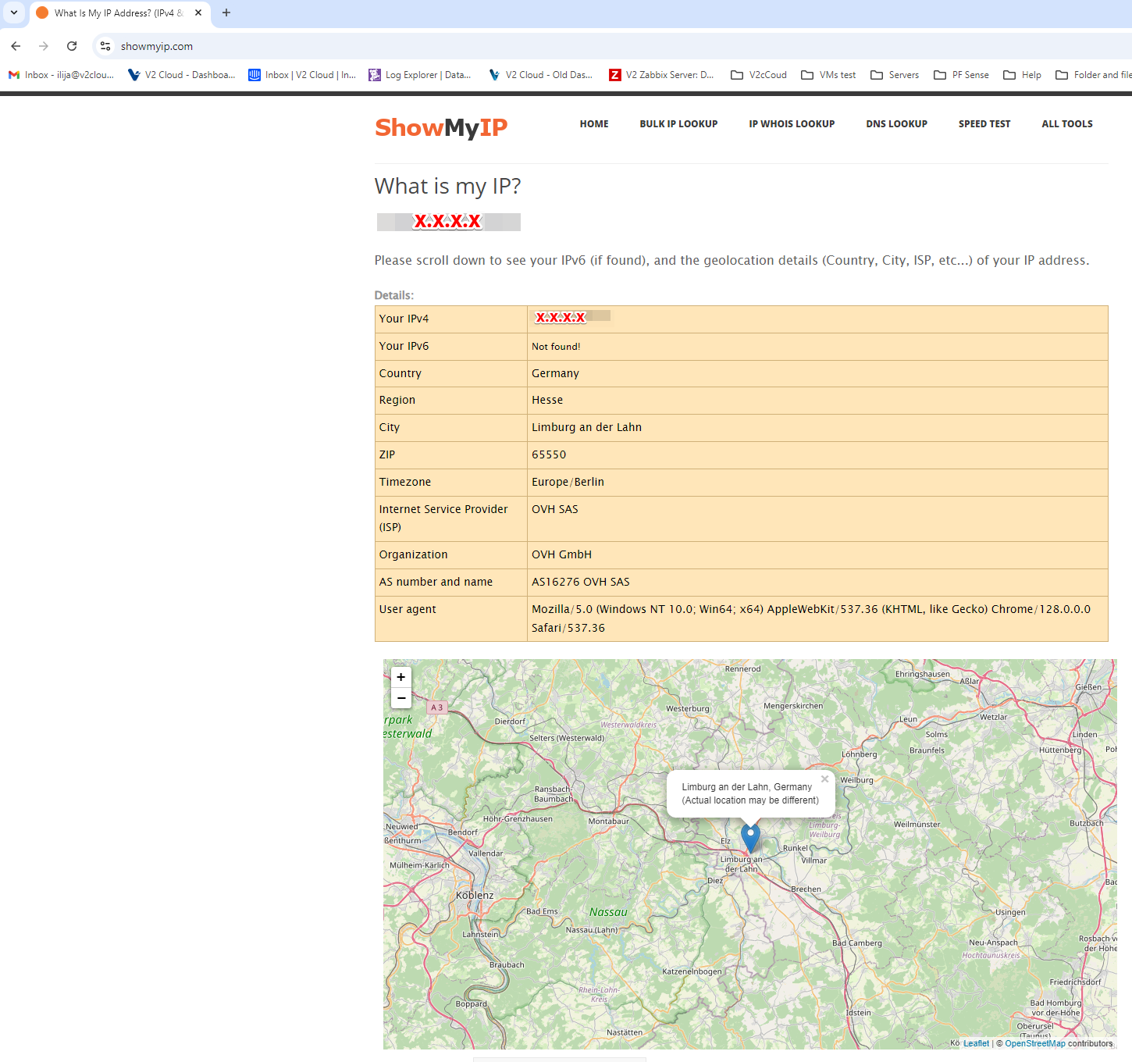
Task: Go to DNS Lookup page
Action: (896, 124)
